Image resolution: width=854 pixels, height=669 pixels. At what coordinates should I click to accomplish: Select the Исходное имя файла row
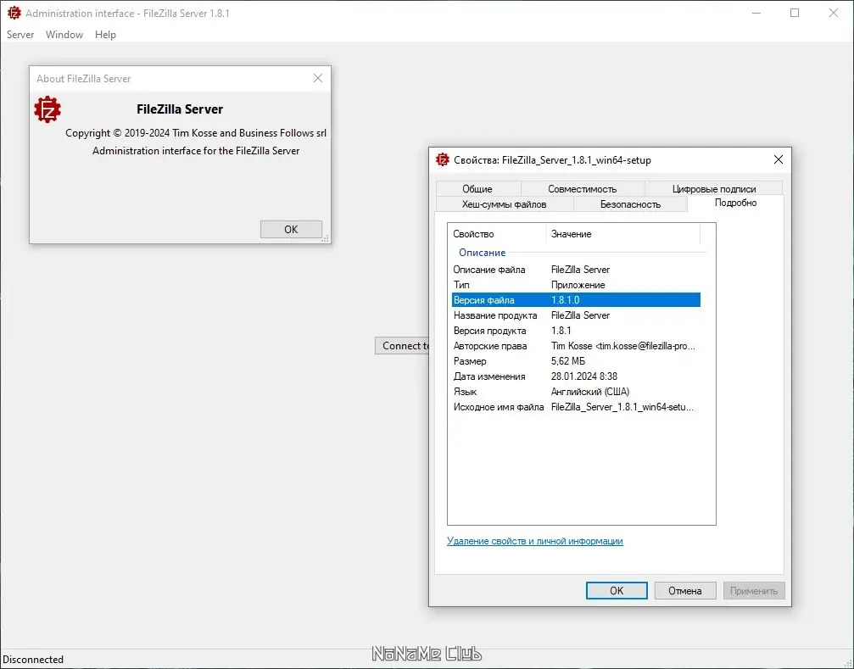coord(576,407)
